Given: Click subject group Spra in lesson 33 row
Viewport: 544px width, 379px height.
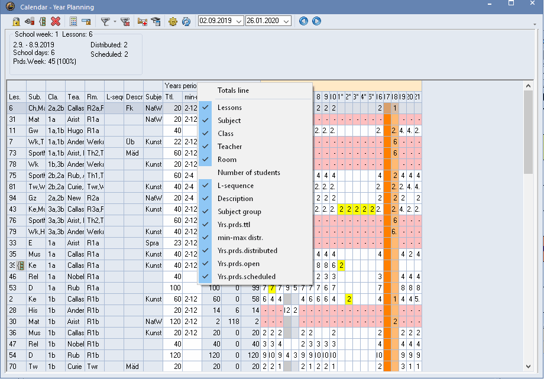Looking at the screenshot, I should (153, 243).
